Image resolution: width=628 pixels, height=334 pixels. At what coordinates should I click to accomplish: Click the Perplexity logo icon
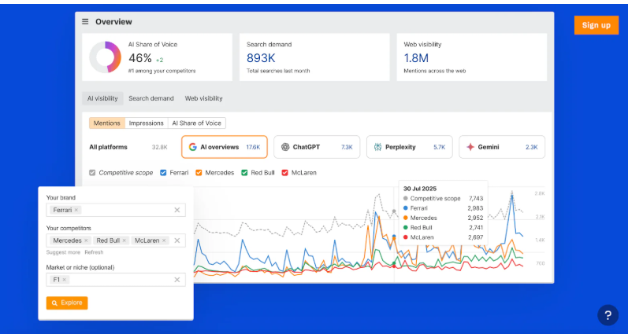coord(378,147)
